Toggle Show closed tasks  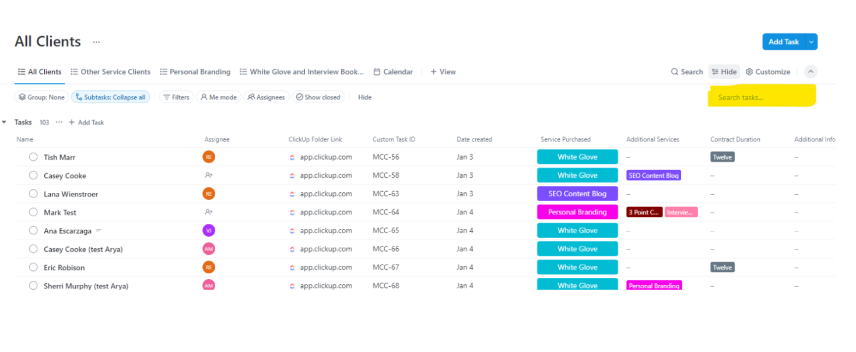[318, 97]
